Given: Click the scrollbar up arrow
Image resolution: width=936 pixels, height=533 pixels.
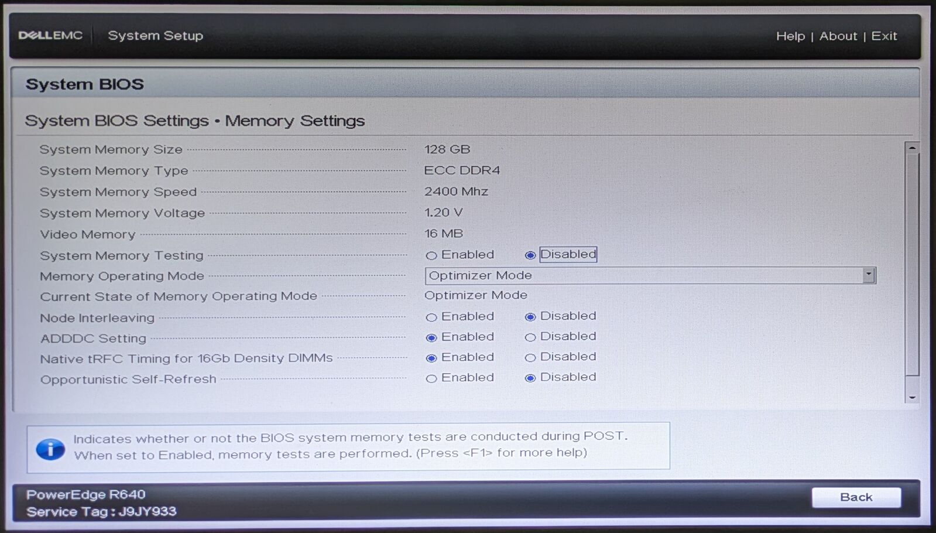Looking at the screenshot, I should 911,148.
